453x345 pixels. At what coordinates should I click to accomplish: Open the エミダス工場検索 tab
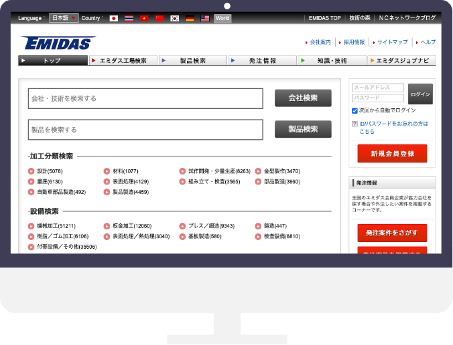click(x=123, y=60)
